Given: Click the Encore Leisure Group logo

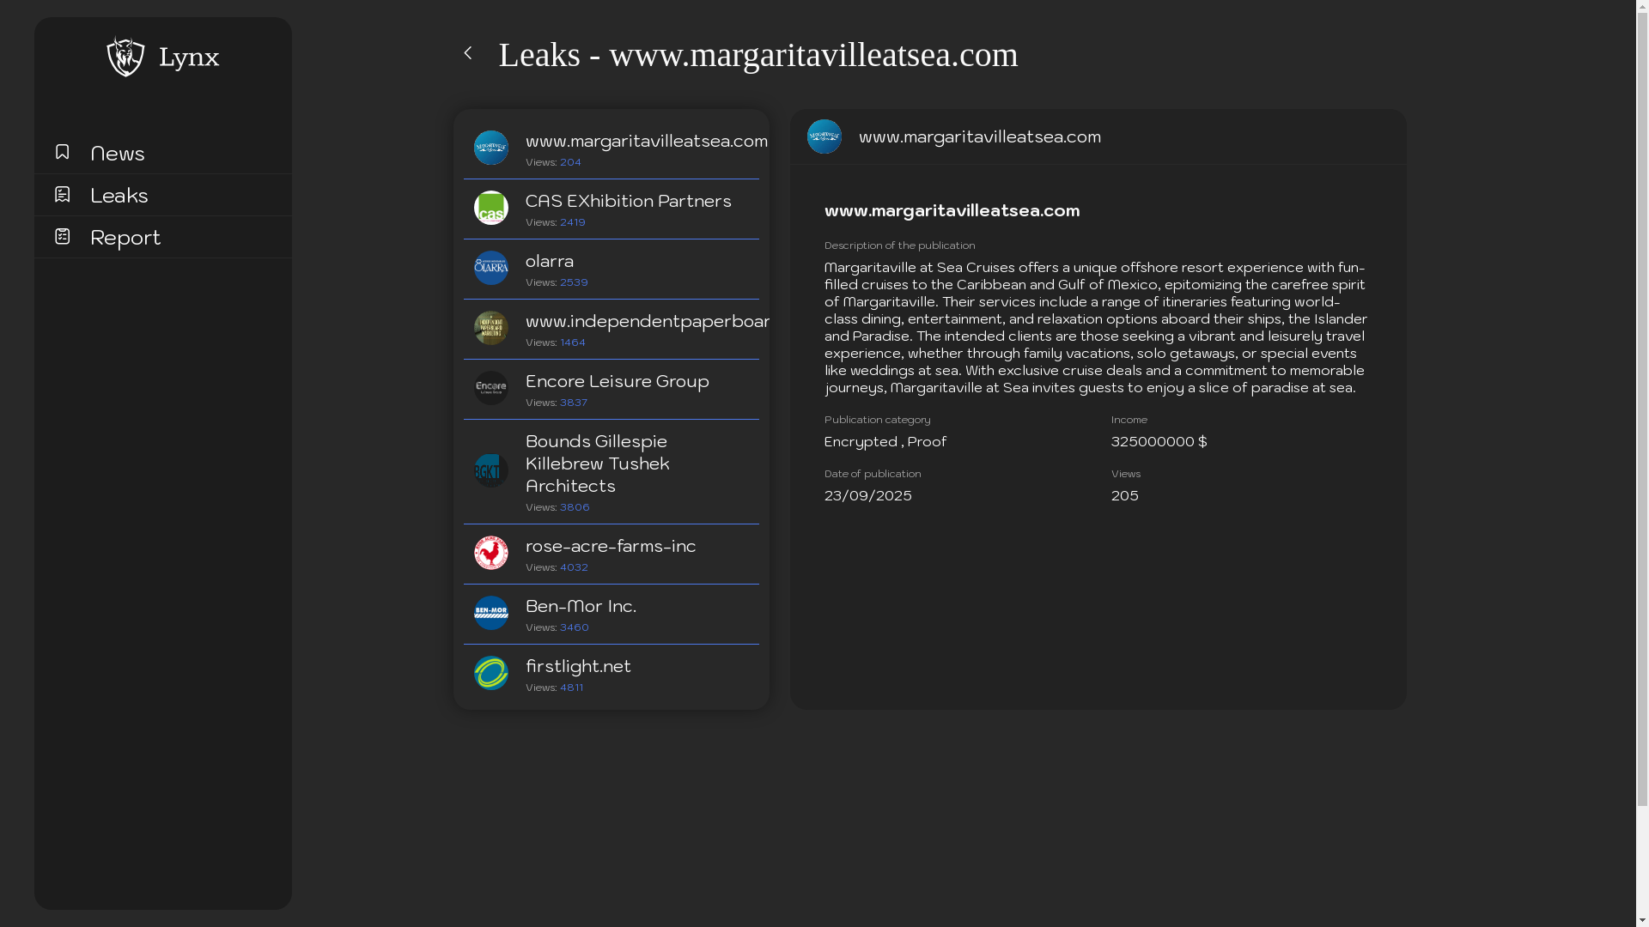Looking at the screenshot, I should 491,388.
